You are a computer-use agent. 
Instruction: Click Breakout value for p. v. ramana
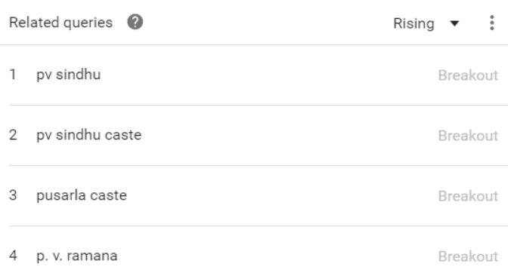(468, 256)
